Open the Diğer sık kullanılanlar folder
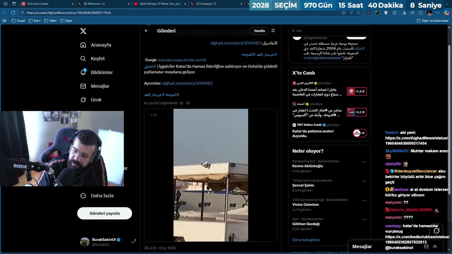Image resolution: width=452 pixels, height=254 pixels. [x=433, y=21]
